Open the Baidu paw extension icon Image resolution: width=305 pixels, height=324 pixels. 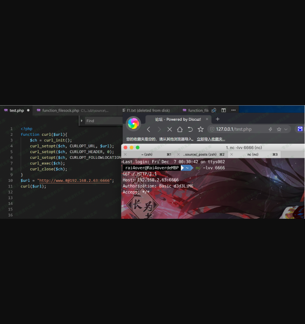(300, 129)
